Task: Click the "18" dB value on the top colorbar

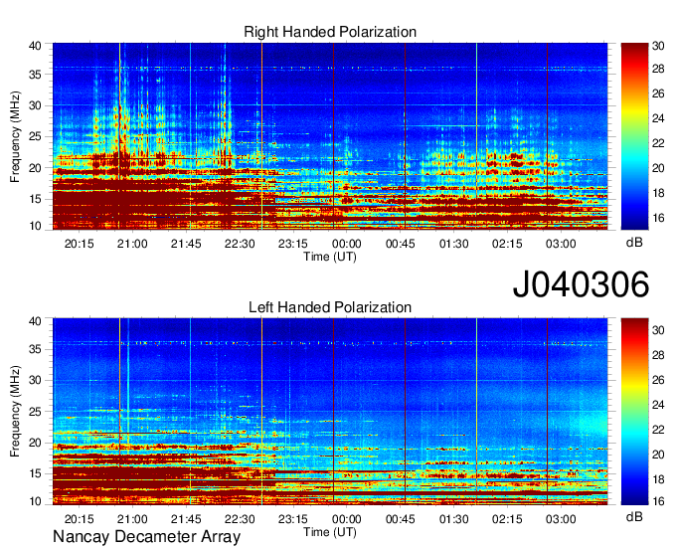Action: pyautogui.click(x=658, y=193)
